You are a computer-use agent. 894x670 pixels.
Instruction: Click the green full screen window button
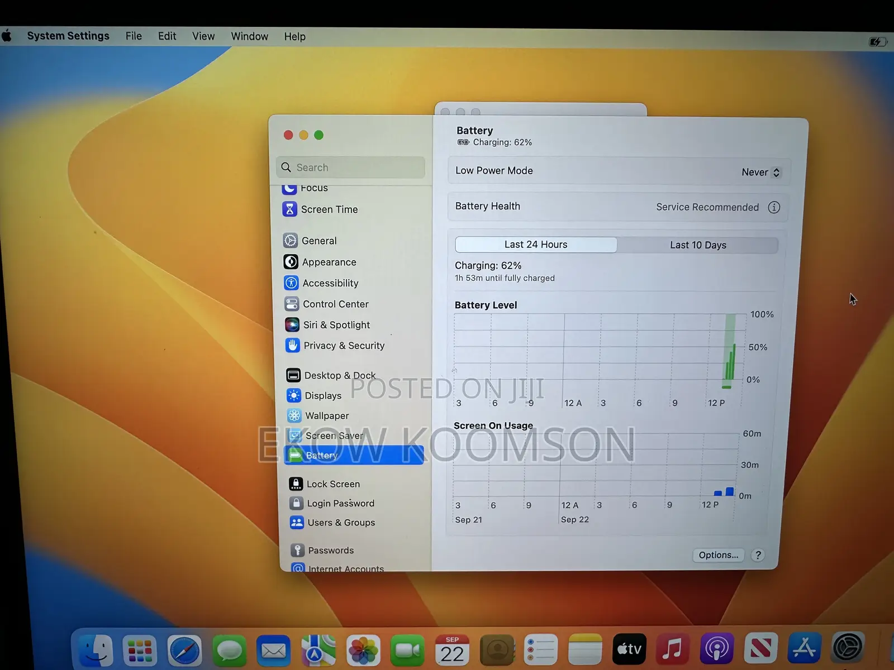pyautogui.click(x=318, y=135)
